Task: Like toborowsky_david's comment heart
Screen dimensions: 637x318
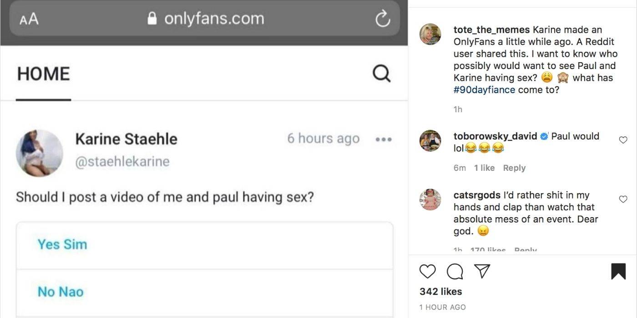Action: 623,140
